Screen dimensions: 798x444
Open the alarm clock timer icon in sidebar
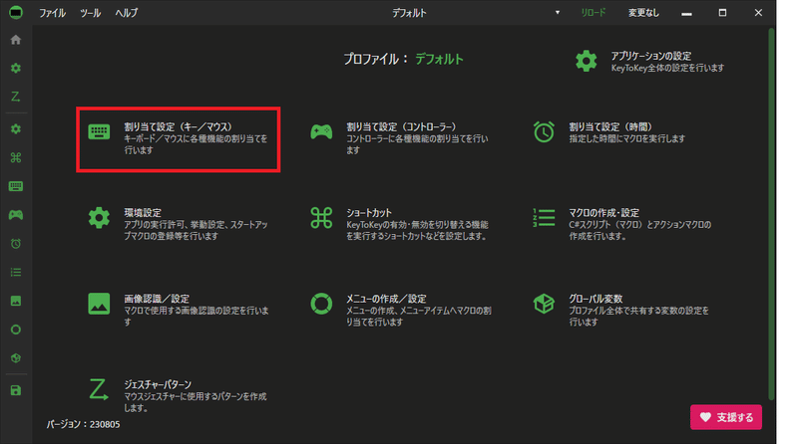(x=16, y=244)
